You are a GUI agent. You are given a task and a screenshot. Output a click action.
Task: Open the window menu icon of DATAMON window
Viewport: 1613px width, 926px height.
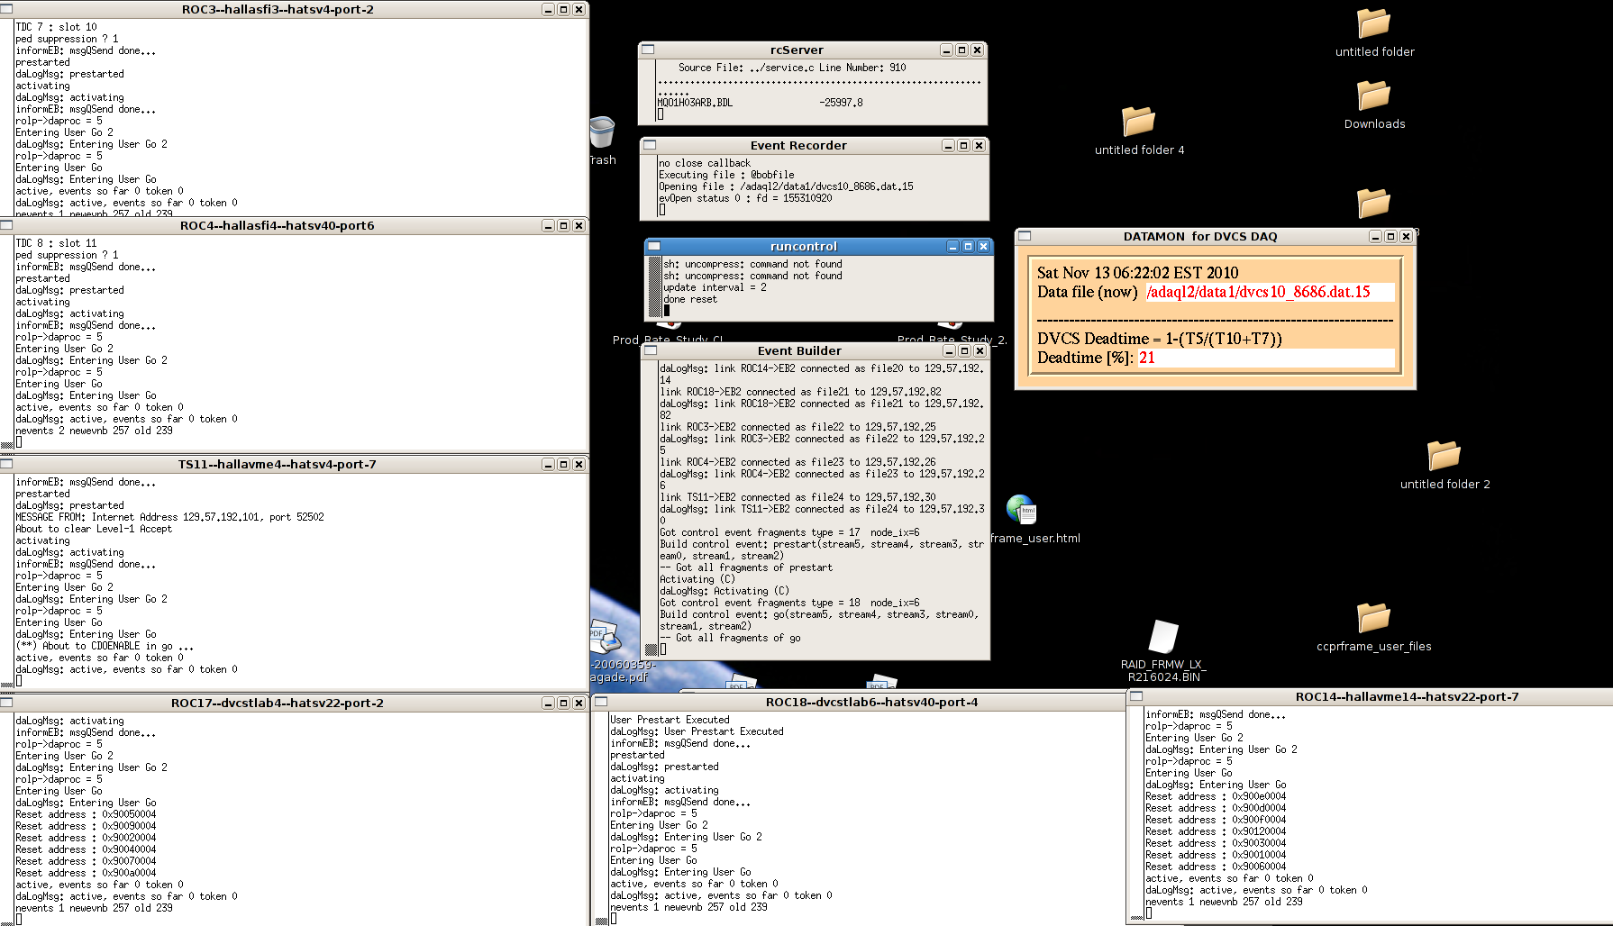pos(1025,237)
